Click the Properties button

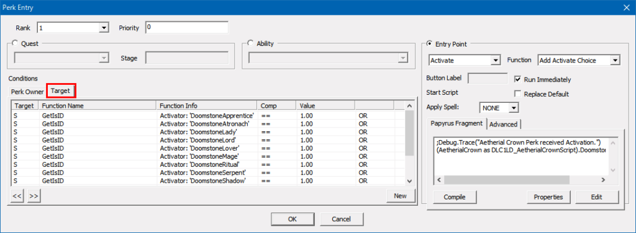548,197
